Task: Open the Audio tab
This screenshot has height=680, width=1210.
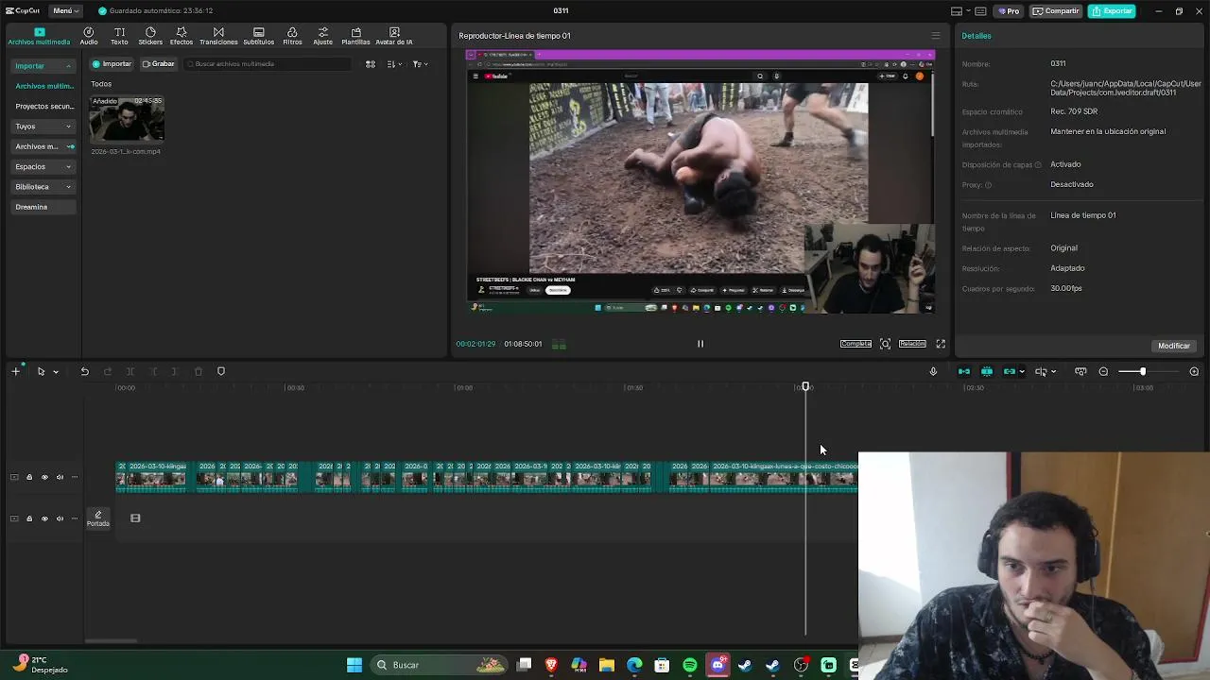Action: (89, 36)
